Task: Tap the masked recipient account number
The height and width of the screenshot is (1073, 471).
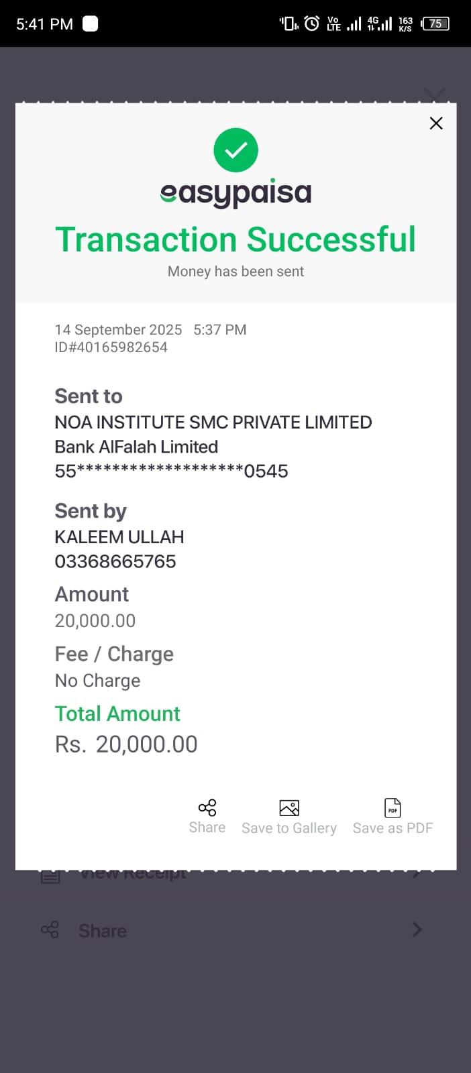Action: 171,471
